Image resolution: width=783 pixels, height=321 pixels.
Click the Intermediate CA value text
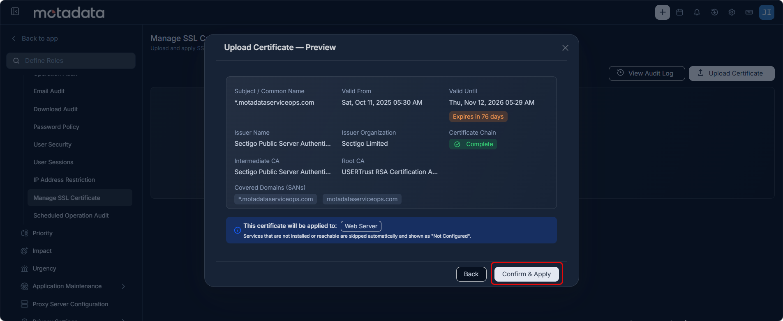pos(282,172)
